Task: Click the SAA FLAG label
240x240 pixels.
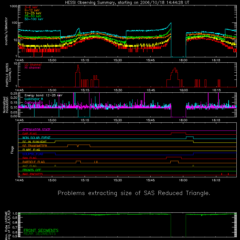Action: [29, 158]
